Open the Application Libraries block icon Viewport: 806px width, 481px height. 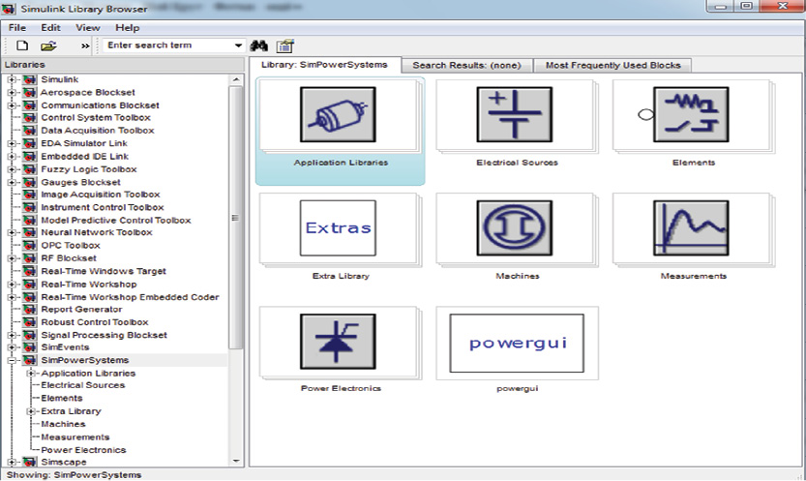(x=338, y=114)
